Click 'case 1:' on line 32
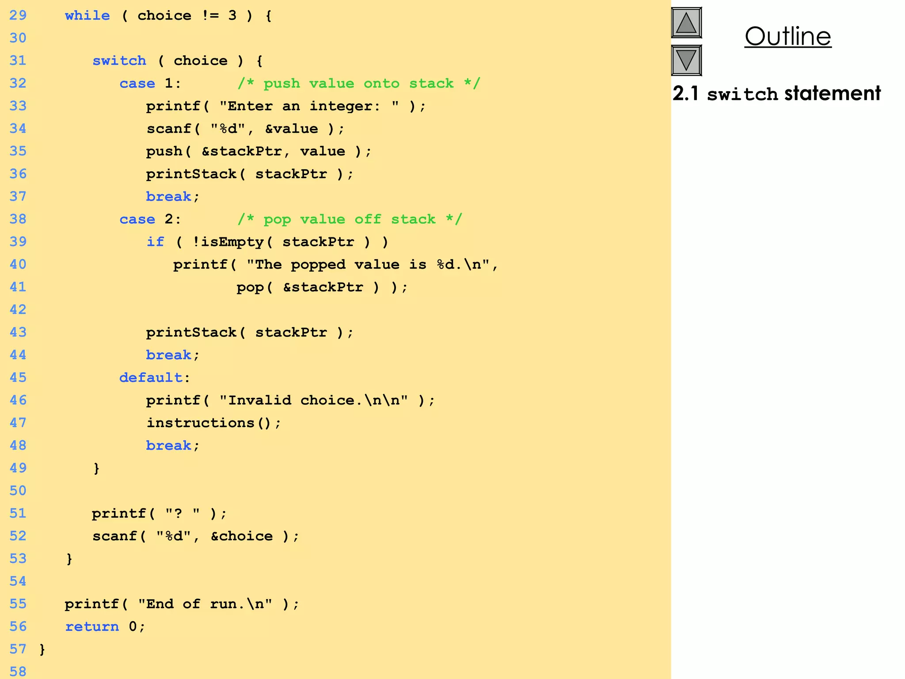The width and height of the screenshot is (905, 679). (150, 84)
